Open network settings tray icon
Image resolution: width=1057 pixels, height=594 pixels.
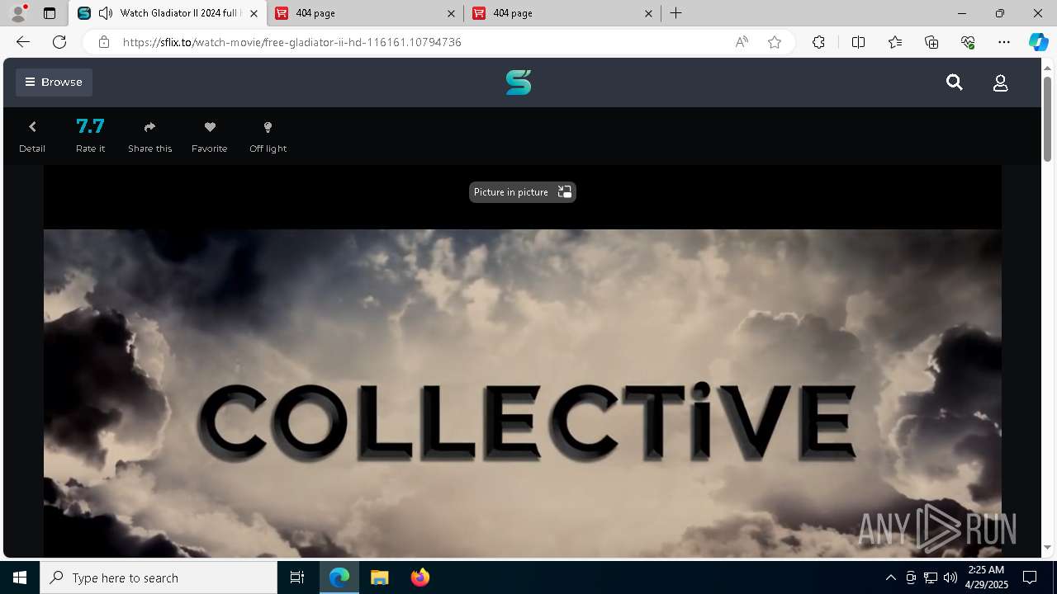point(931,577)
